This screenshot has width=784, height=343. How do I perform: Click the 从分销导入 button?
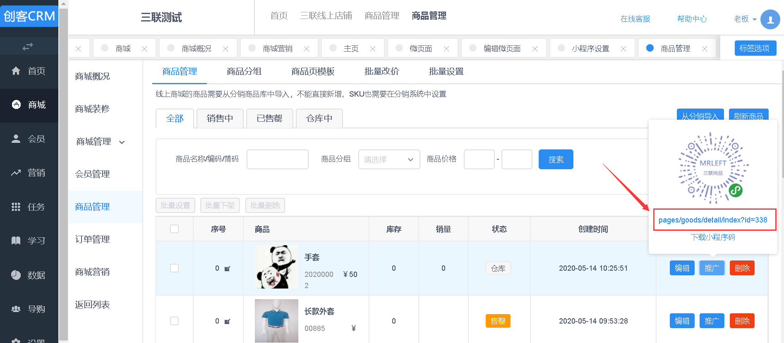tap(700, 115)
